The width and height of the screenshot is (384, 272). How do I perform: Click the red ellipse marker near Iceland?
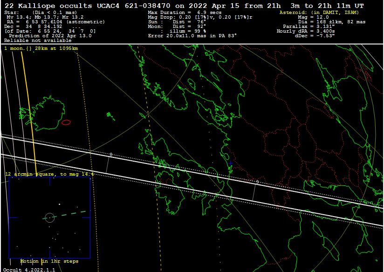click(66, 122)
